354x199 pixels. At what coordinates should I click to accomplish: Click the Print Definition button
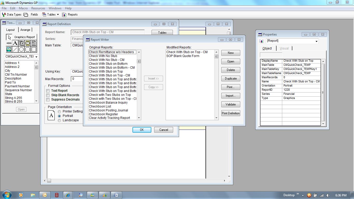pyautogui.click(x=231, y=113)
